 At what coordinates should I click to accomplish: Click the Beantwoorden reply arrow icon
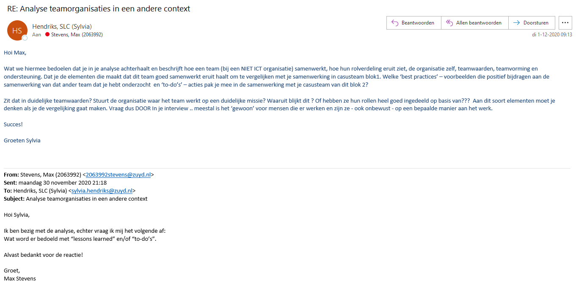coord(395,23)
